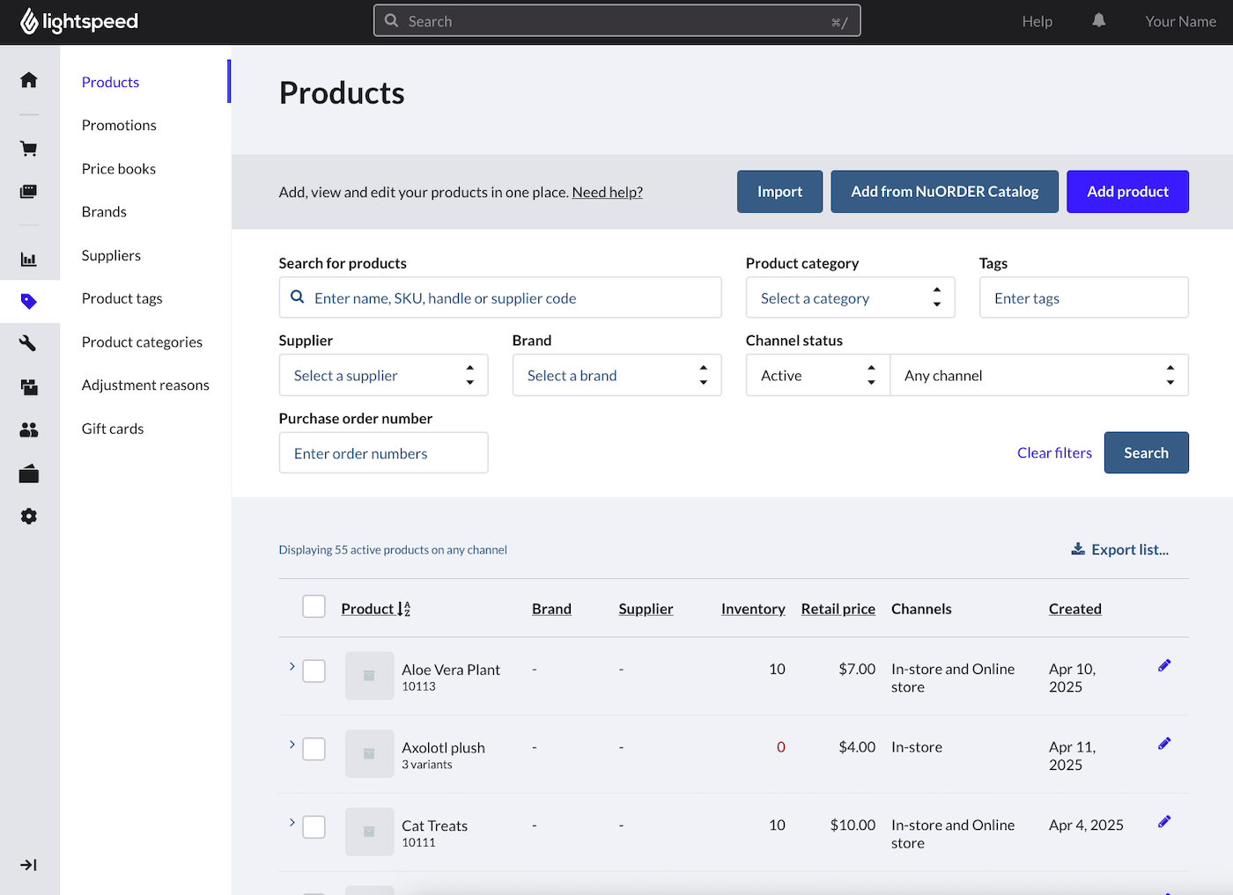Open the Product category dropdown

(850, 298)
